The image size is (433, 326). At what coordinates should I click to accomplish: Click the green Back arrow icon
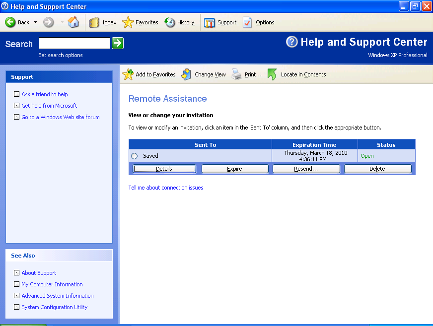point(10,22)
